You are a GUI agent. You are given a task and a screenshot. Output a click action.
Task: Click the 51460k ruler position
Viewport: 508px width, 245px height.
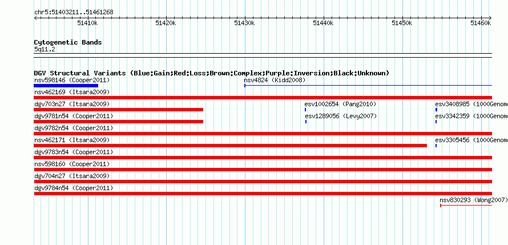pyautogui.click(x=481, y=23)
